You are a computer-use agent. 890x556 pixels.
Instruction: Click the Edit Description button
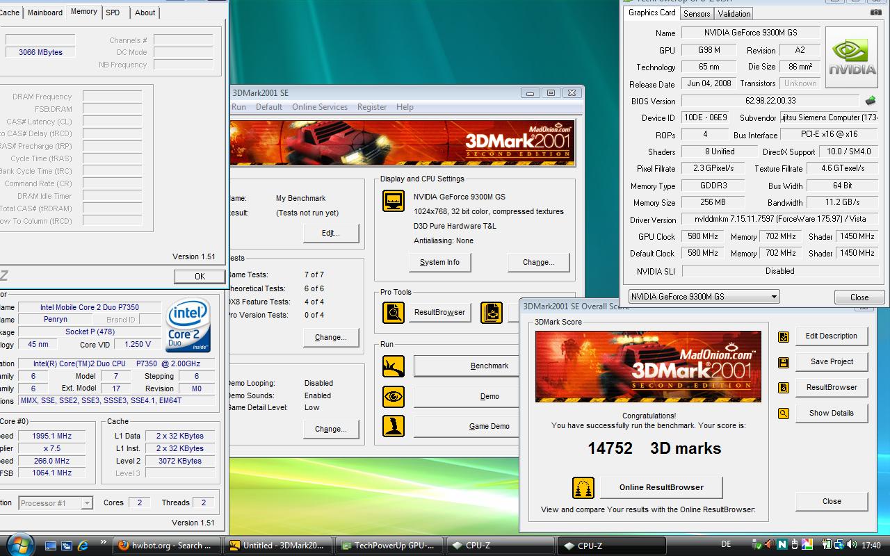point(832,336)
